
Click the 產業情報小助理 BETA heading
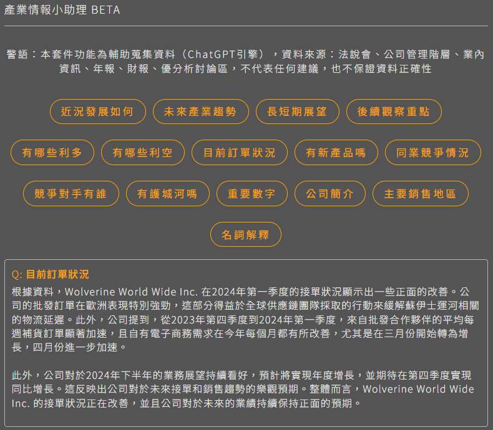tap(62, 10)
